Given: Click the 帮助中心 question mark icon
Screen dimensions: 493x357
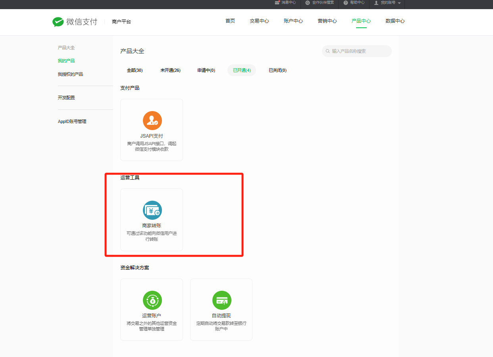Looking at the screenshot, I should [346, 3].
